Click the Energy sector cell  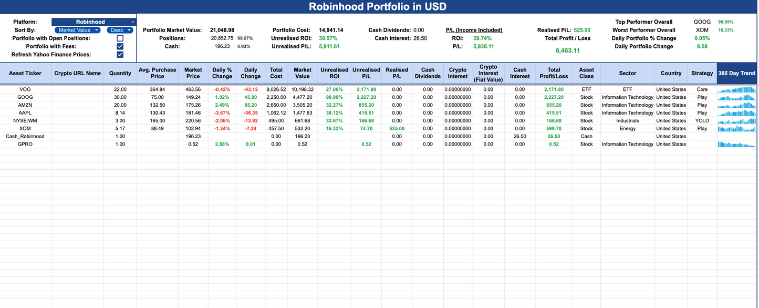point(627,128)
